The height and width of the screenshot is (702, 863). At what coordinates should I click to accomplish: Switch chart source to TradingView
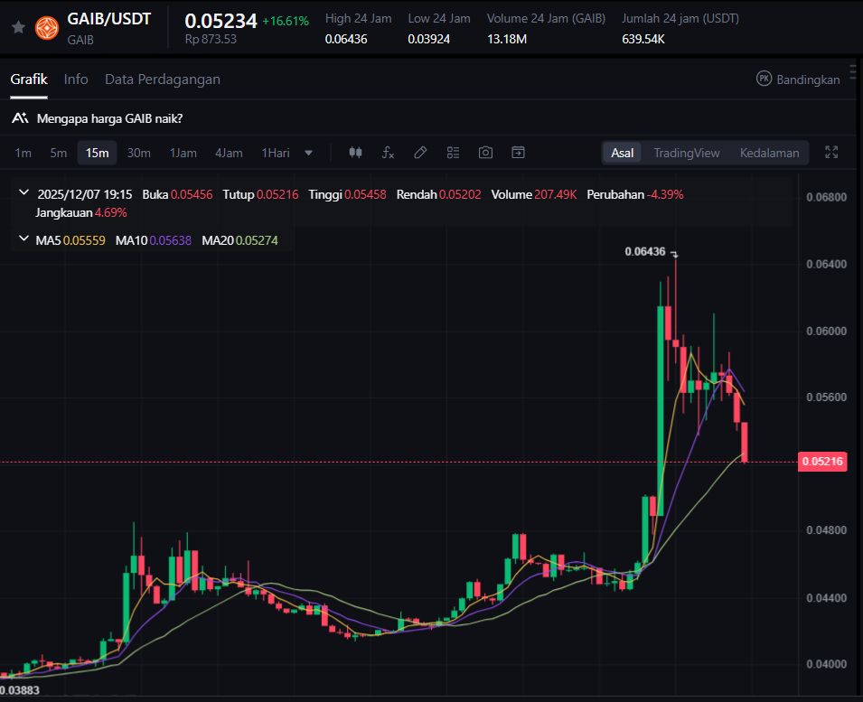(686, 153)
